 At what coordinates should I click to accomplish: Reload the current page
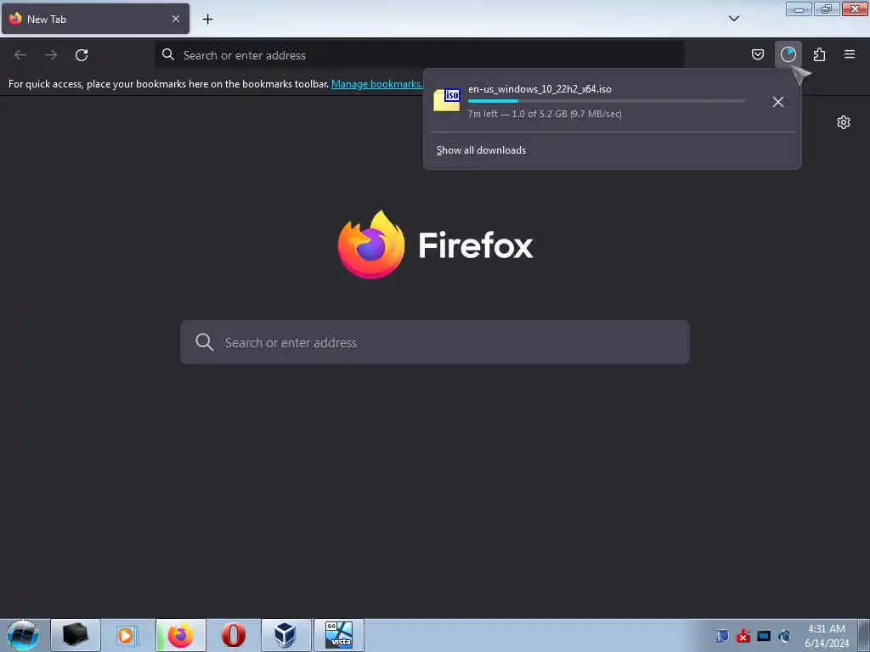pyautogui.click(x=82, y=55)
